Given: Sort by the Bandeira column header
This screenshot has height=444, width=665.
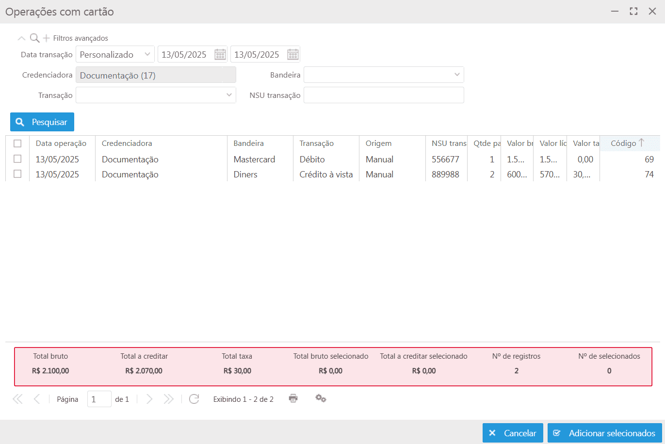Looking at the screenshot, I should point(248,143).
